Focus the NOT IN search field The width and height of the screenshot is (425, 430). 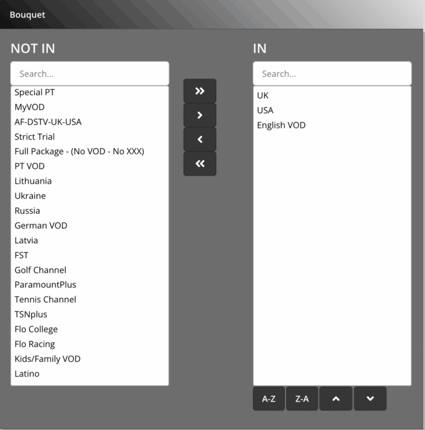(90, 74)
